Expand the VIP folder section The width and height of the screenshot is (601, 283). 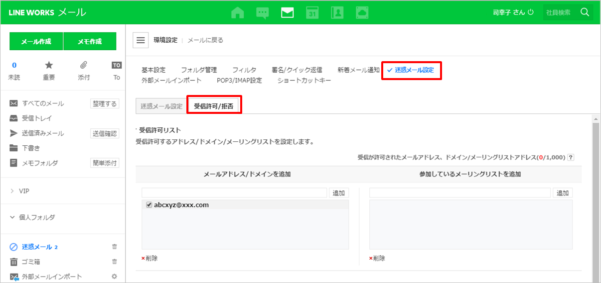(12, 191)
